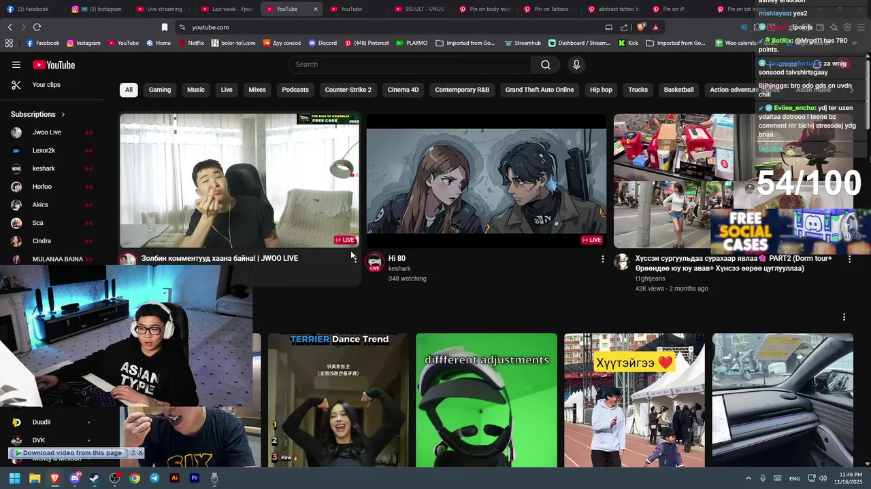This screenshot has height=489, width=871.
Task: Open the YouTube hamburger guide menu
Action: [x=16, y=65]
